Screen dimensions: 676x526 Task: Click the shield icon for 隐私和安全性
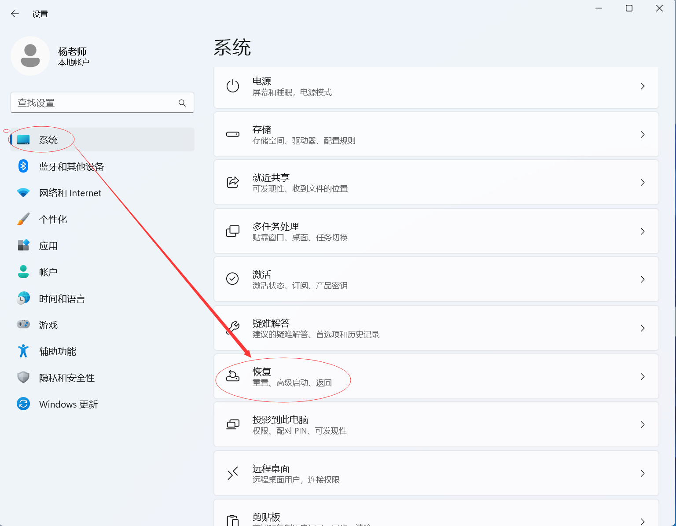[x=23, y=377]
